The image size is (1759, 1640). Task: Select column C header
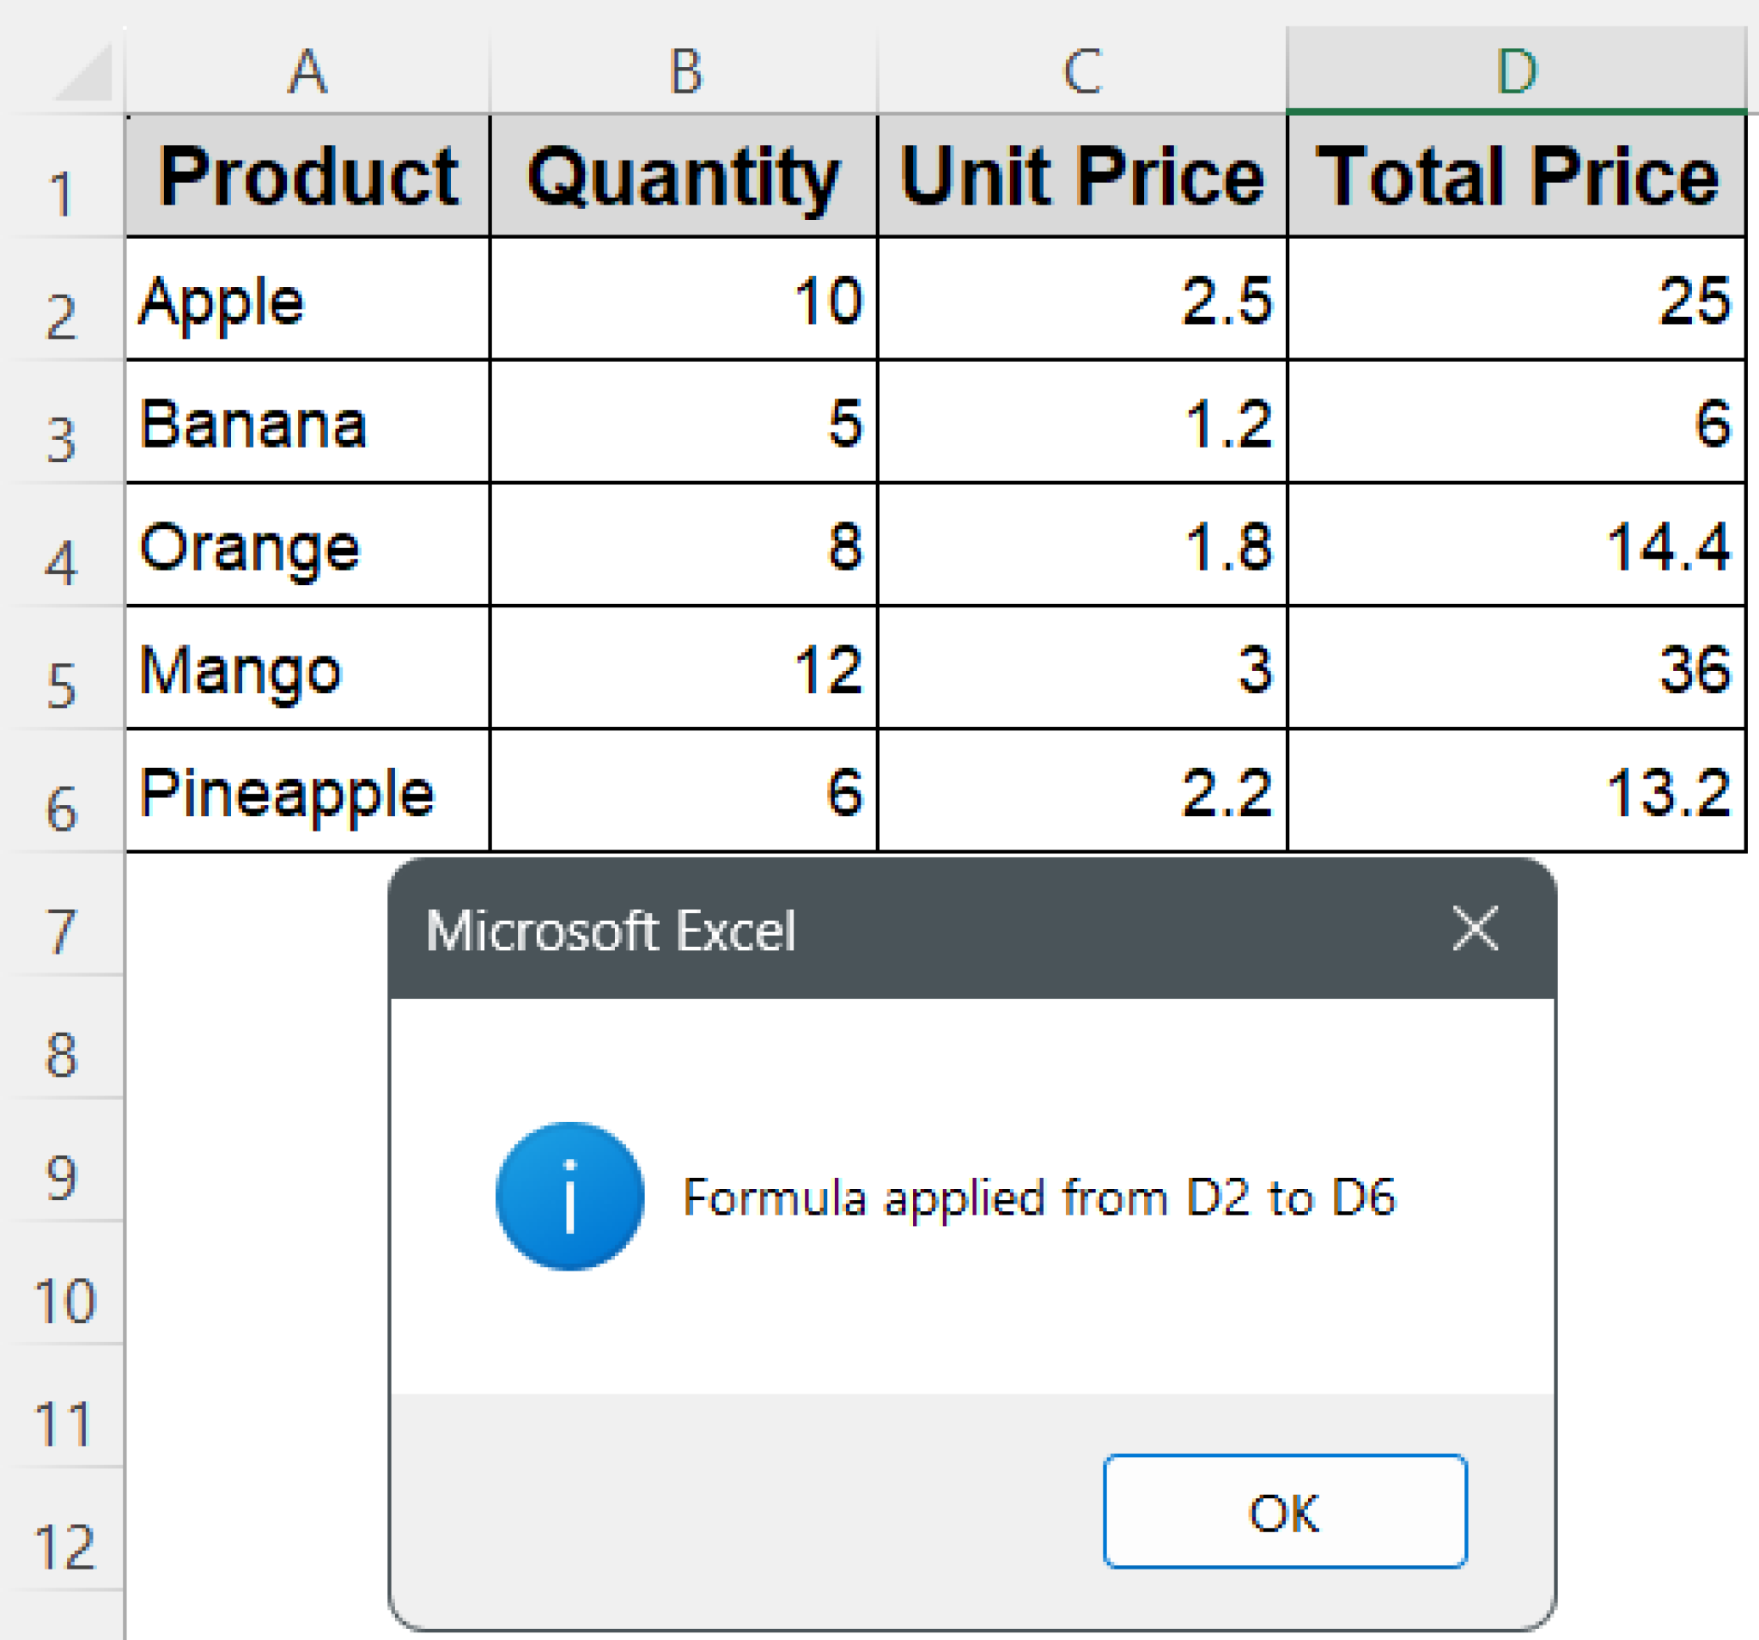[1081, 70]
